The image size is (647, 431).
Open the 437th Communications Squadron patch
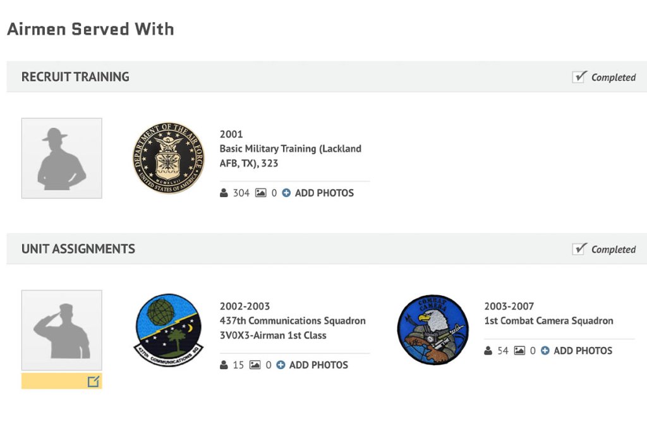pos(168,330)
